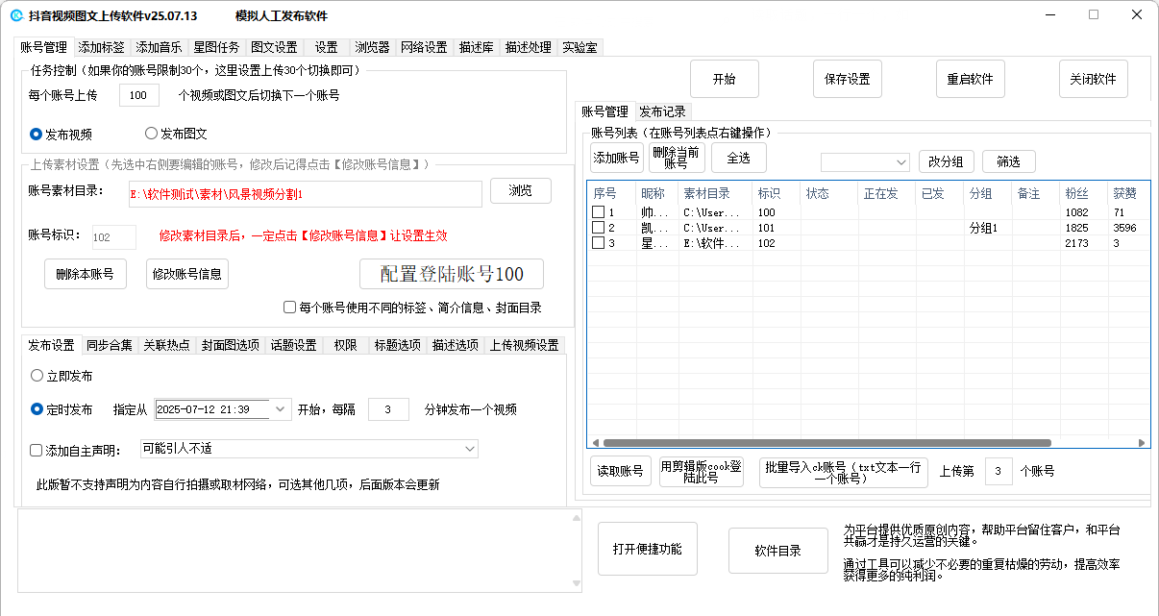The image size is (1159, 616).
Task: Click the 分组1 cell in row 2
Action: (x=987, y=228)
